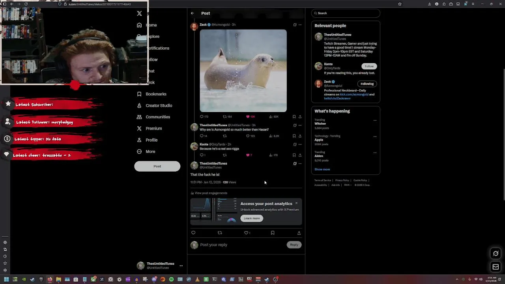Go back using the Post arrow

(192, 13)
